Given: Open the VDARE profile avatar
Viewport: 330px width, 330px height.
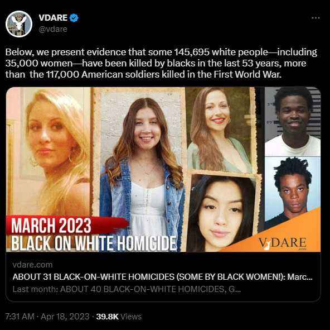Looking at the screenshot, I should coord(19,24).
